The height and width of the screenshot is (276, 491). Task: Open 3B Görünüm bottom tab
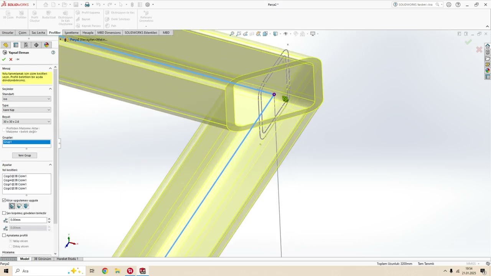[x=43, y=259]
